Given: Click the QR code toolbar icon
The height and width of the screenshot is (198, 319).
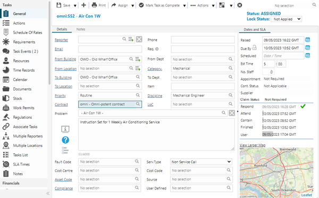Looking at the screenshot, I should coord(222,5).
